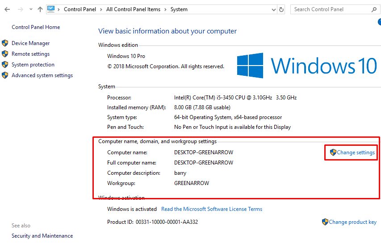Click the forward navigation arrow
381x247 pixels.
21,9
